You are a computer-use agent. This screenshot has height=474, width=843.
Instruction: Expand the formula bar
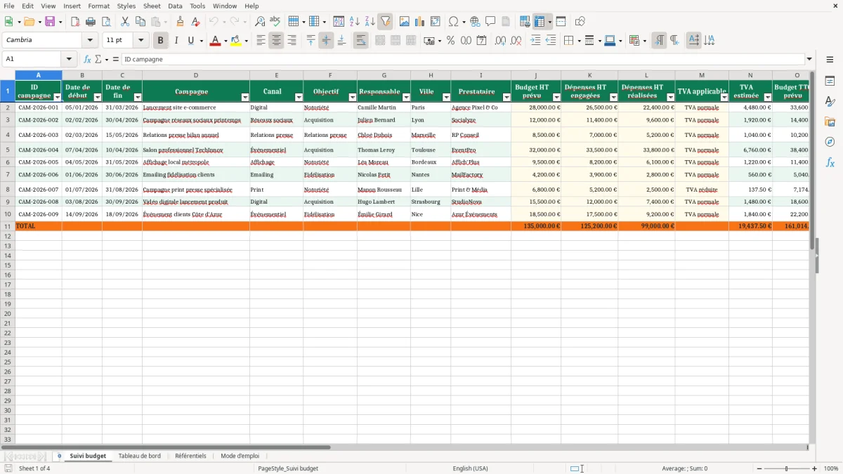[x=809, y=59]
